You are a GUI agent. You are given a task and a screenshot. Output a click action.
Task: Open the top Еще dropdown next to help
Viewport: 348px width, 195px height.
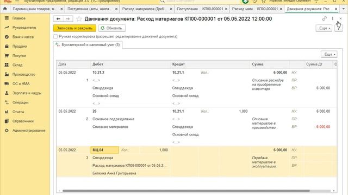tap(324, 28)
